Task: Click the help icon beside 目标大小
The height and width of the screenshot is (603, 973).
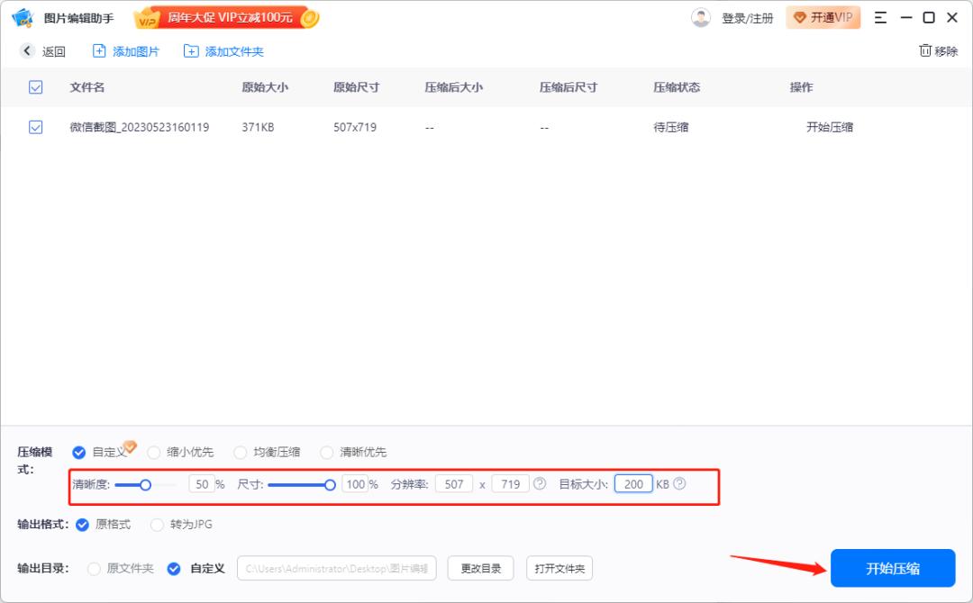Action: tap(679, 483)
